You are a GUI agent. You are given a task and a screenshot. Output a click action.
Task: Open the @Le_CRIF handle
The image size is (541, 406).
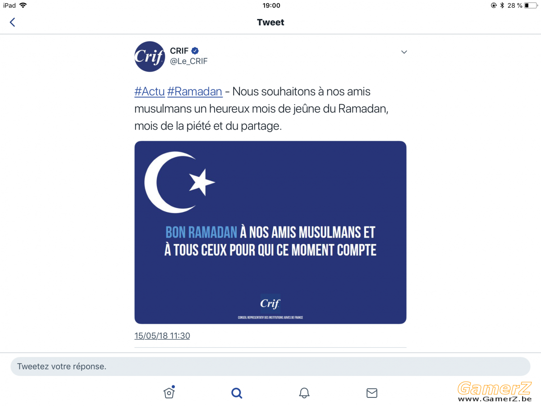click(x=189, y=61)
